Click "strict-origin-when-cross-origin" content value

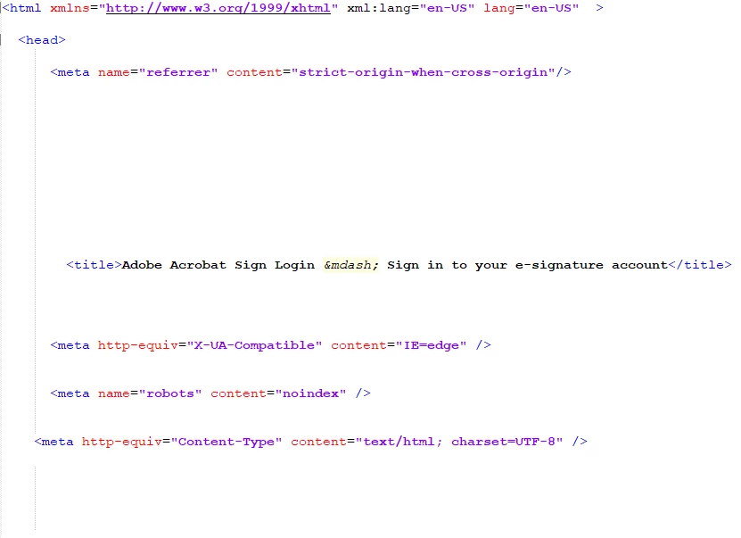[424, 72]
